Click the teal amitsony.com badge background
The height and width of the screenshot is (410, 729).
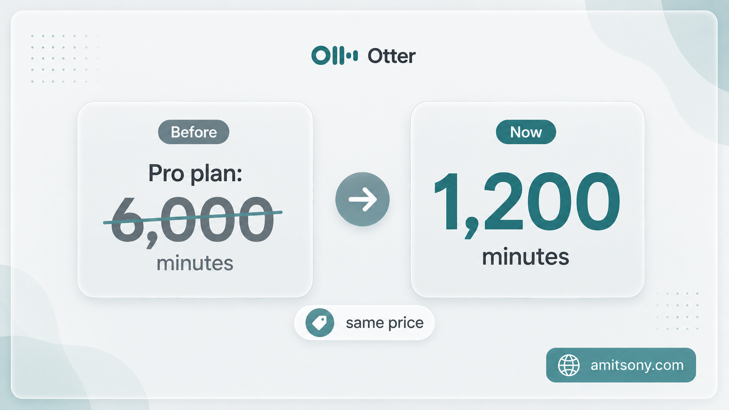pos(621,365)
